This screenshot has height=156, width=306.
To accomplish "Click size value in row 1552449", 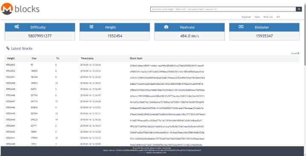I will [x=33, y=89].
